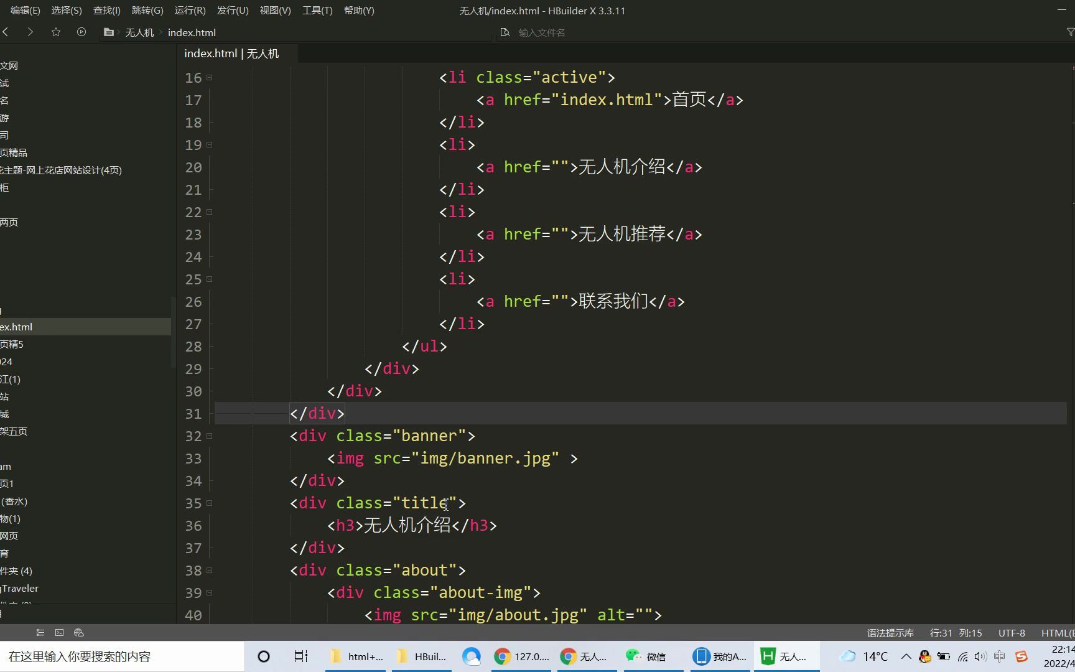Screen dimensions: 1075x672
Task: Click the HBuilder 无人 taskbar button
Action: [786, 656]
